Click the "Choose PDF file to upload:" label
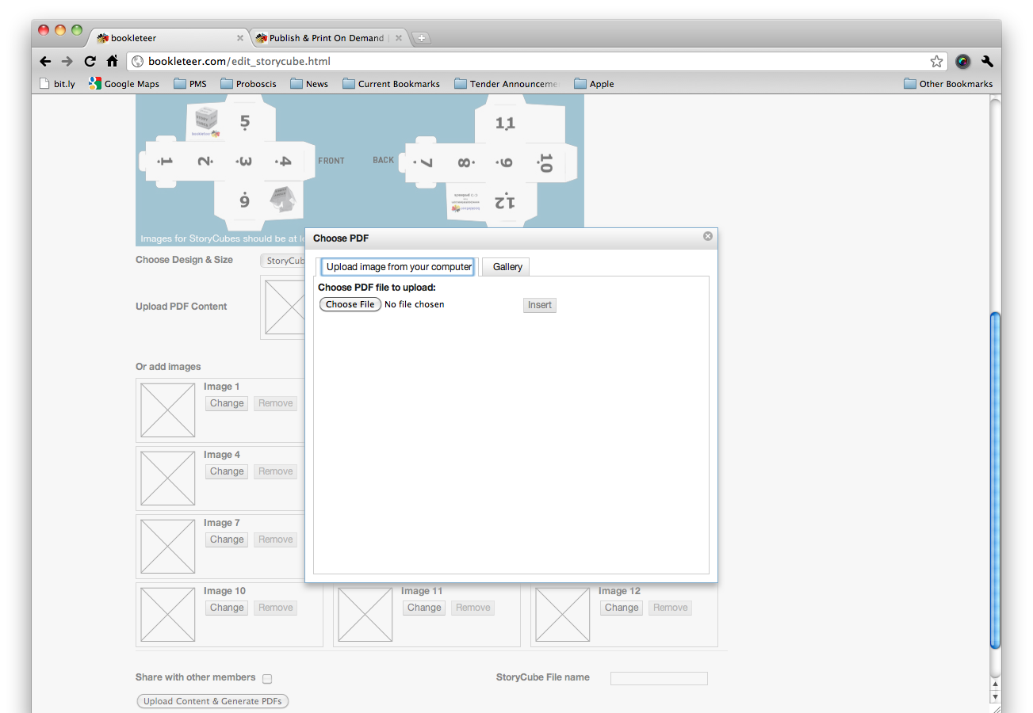Viewport: 1033px width, 713px height. 377,288
